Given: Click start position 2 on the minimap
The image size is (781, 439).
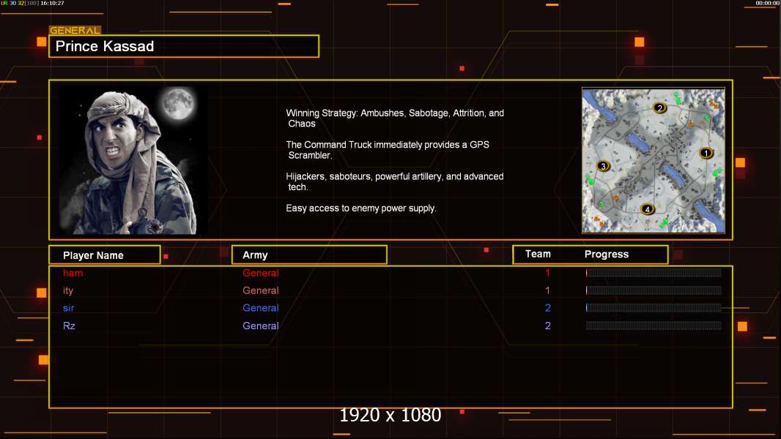Looking at the screenshot, I should coord(659,108).
